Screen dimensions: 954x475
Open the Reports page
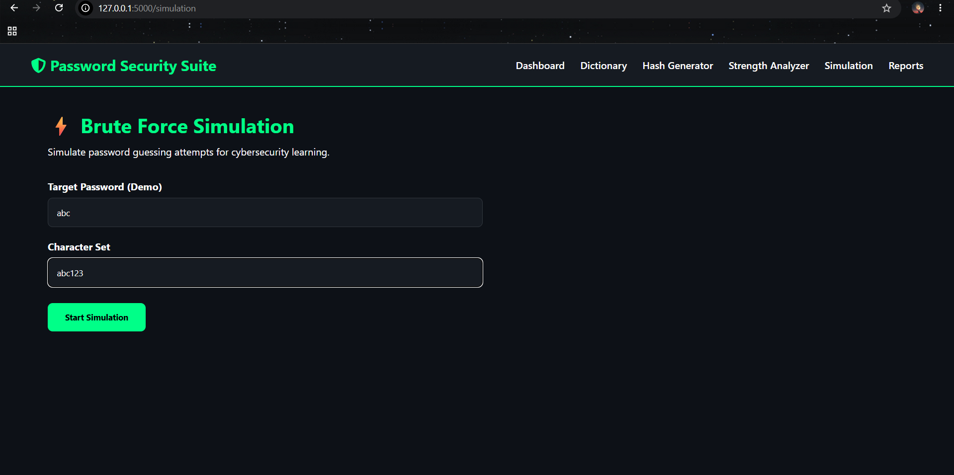906,66
